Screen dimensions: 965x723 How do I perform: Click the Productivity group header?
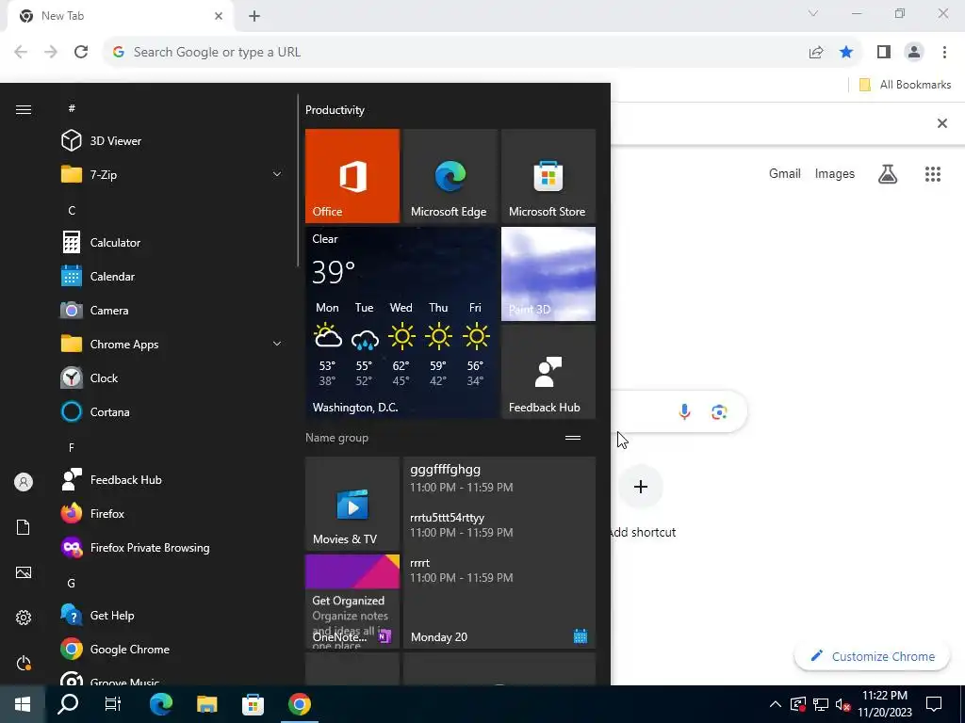pos(335,110)
